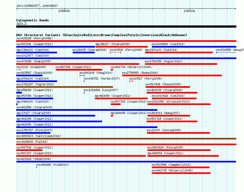Open the dgv28n27 (Itsara2009) variant label
The height and width of the screenshot is (192, 244).
click(113, 44)
